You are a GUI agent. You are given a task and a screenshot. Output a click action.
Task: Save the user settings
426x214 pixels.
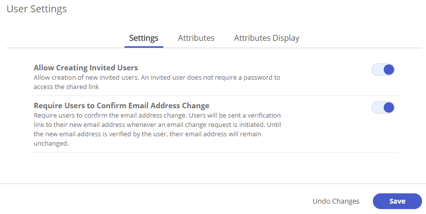tap(397, 201)
